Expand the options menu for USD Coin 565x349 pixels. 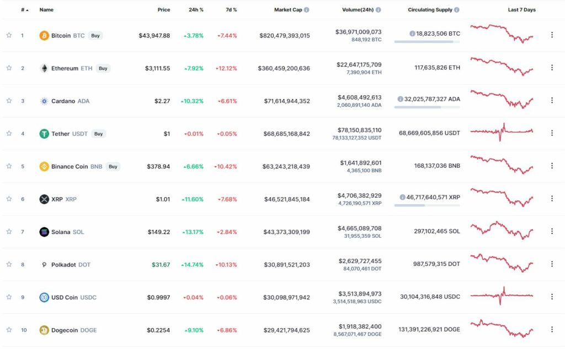(552, 297)
